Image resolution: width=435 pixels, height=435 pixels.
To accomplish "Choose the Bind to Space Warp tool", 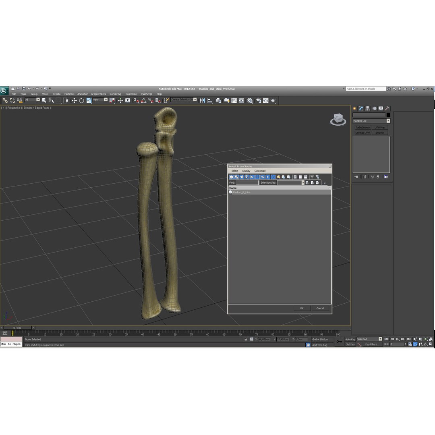I will click(x=20, y=100).
